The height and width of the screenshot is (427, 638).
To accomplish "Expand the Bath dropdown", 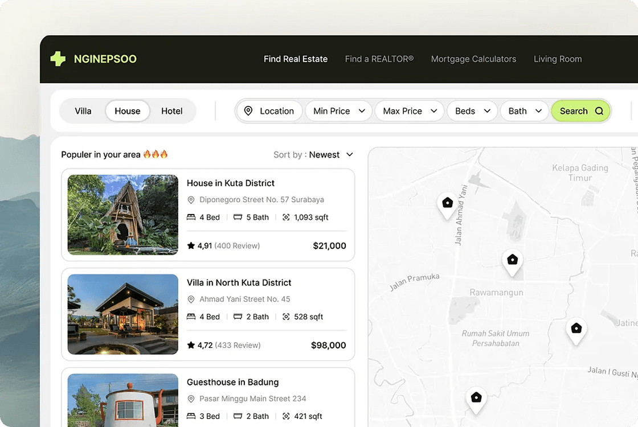I will pos(525,111).
